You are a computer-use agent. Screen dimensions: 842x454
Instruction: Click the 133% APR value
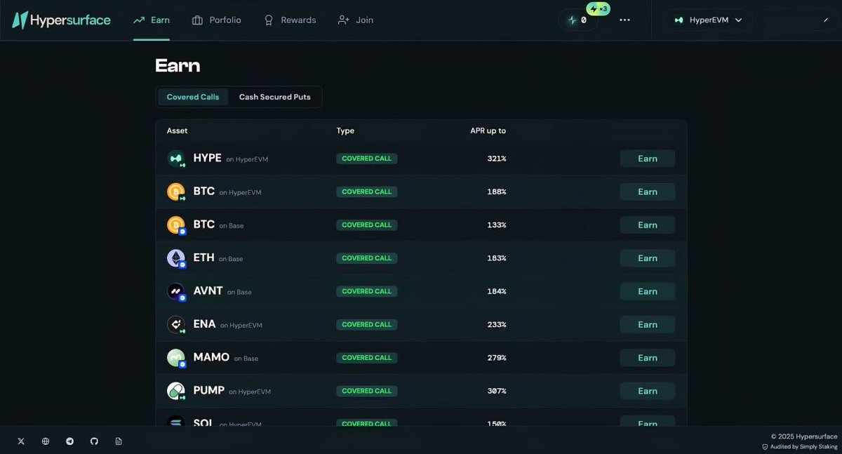(497, 225)
